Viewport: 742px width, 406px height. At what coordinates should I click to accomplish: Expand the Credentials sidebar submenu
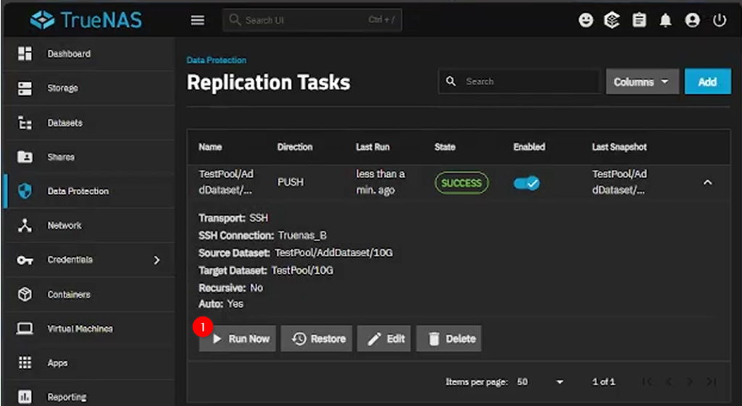tap(157, 260)
